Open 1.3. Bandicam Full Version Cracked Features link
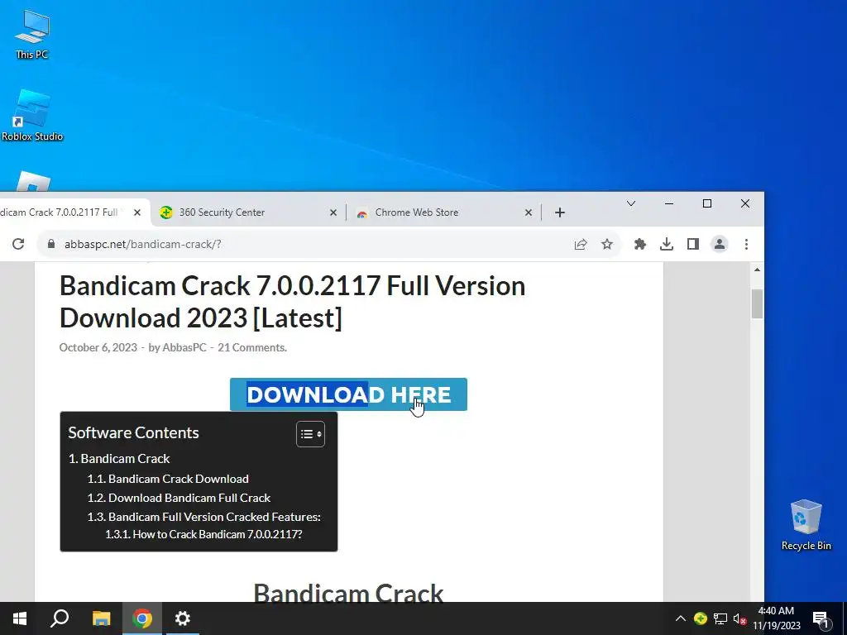 (x=203, y=517)
